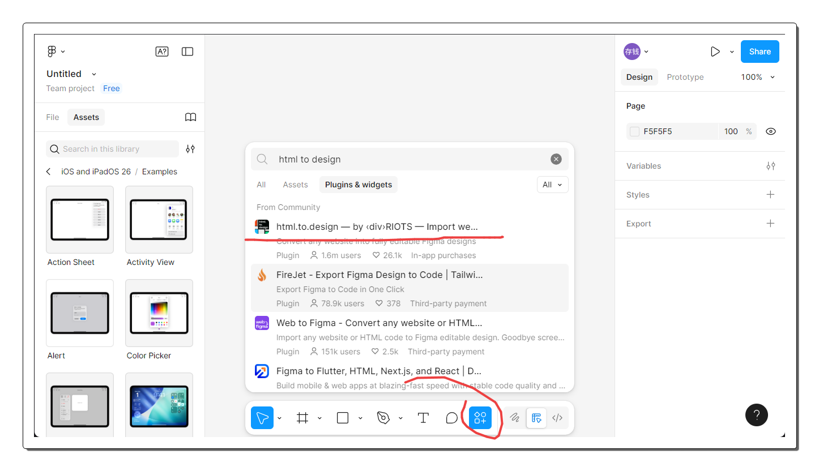Open the shape tools chevron

pyautogui.click(x=360, y=418)
